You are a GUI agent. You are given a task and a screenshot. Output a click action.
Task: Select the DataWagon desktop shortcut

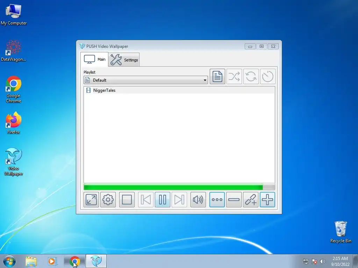14,51
